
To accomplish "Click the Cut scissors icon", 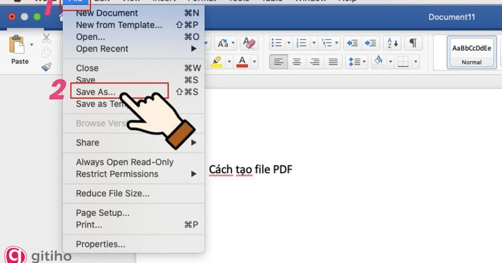I will click(x=46, y=38).
